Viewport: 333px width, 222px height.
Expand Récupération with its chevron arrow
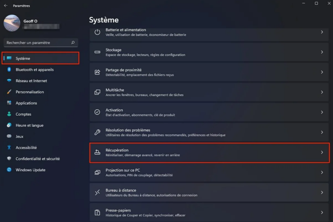[322, 152]
